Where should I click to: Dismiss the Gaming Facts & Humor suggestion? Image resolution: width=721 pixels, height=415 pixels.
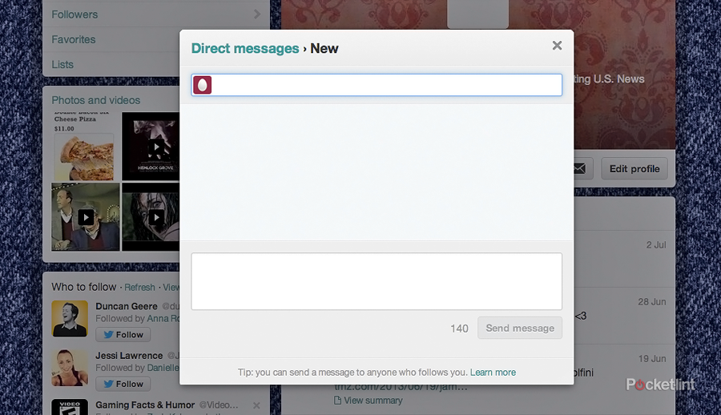(256, 405)
